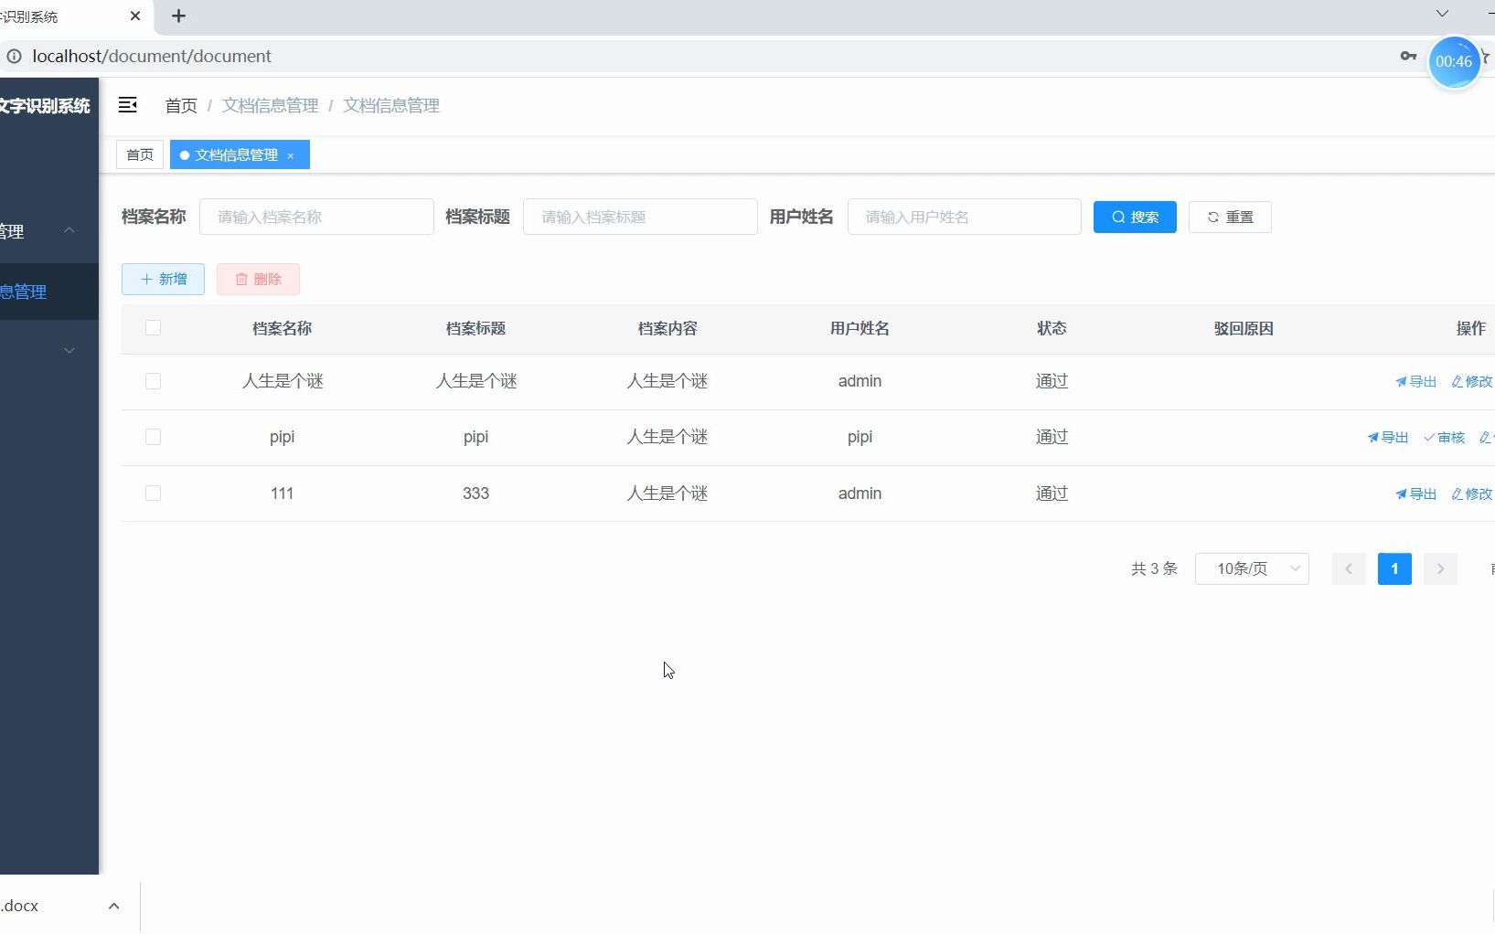Check the checkbox on row 111
The width and height of the screenshot is (1495, 934).
[153, 494]
